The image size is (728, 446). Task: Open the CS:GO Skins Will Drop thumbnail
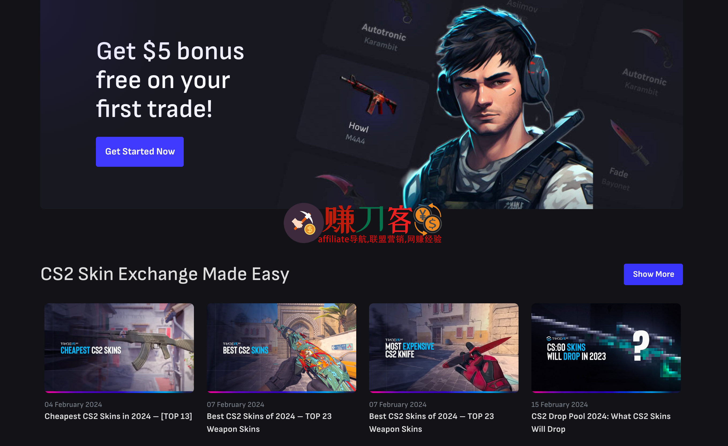click(606, 348)
